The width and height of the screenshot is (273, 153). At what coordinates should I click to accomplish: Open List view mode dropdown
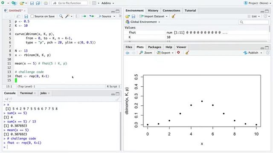[x=254, y=16]
